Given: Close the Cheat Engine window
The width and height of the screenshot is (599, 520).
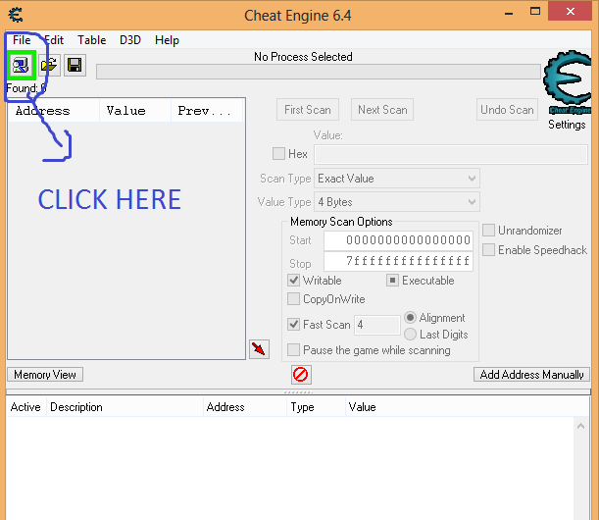Looking at the screenshot, I should coord(570,11).
